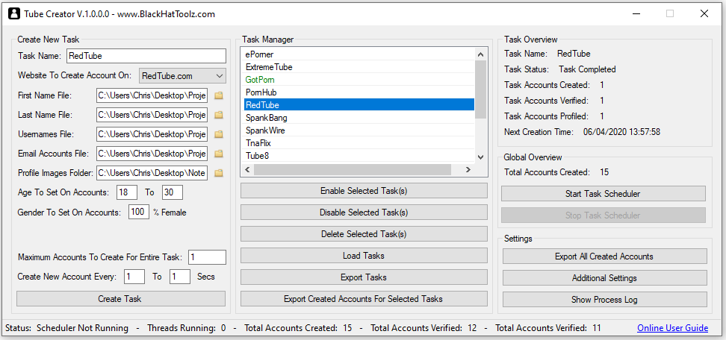Click the Task Name input field

pyautogui.click(x=146, y=56)
